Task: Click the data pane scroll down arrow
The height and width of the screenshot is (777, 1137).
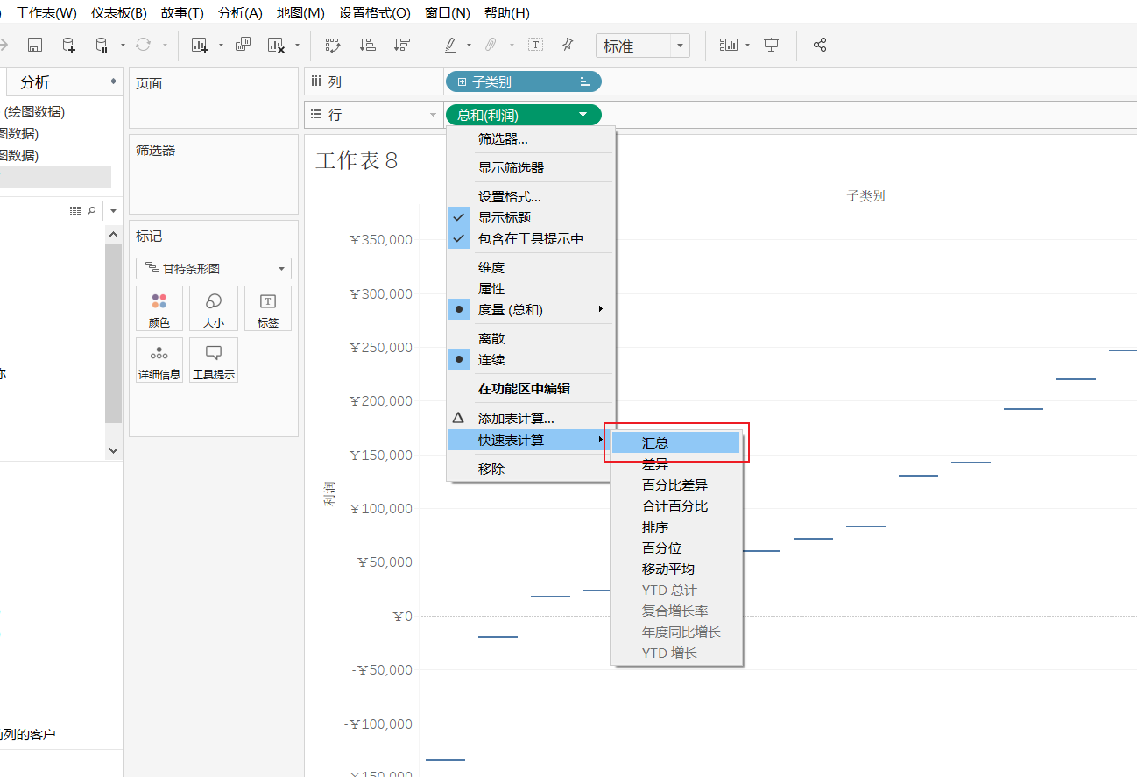Action: pos(113,449)
